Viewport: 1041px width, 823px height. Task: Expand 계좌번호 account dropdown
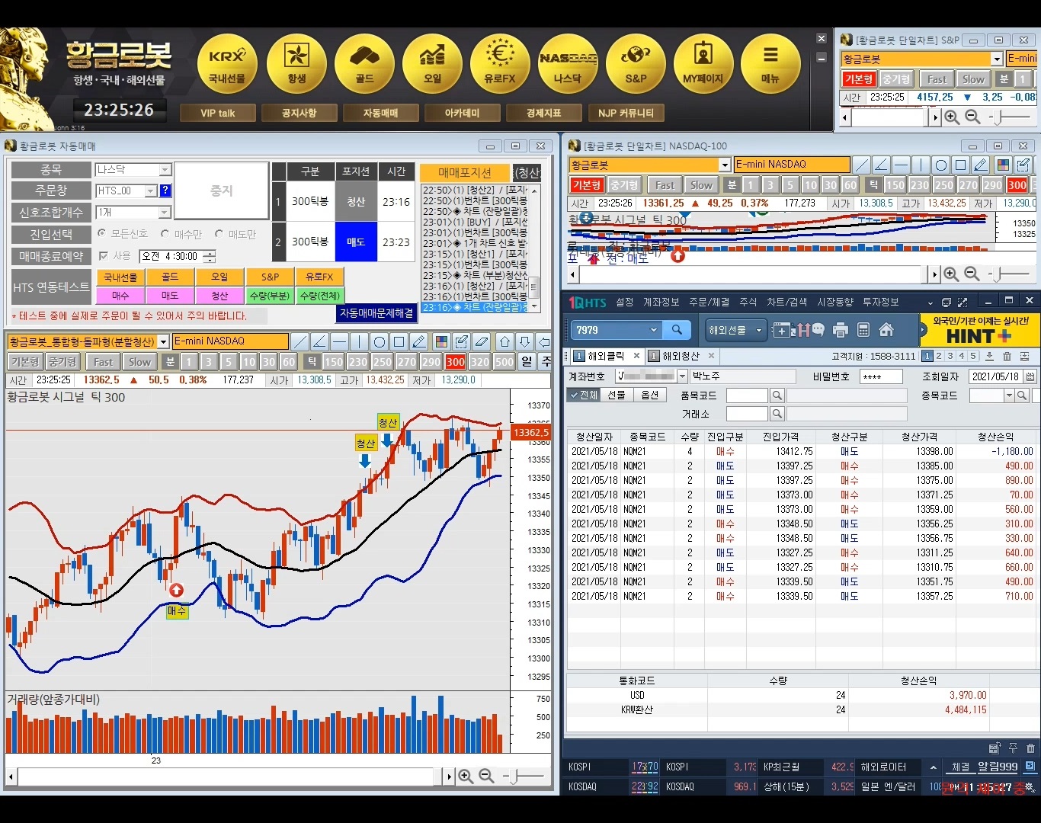click(681, 376)
